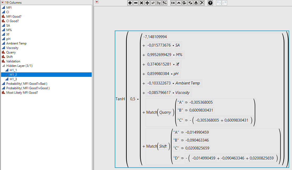292x170 pixels.
Task: Open formula editor red triangle menu
Action: 97,2
